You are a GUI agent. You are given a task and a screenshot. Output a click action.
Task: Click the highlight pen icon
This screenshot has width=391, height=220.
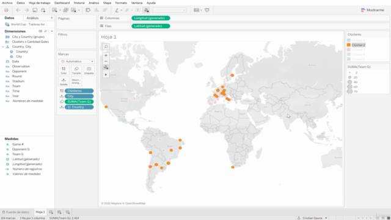[117, 10]
